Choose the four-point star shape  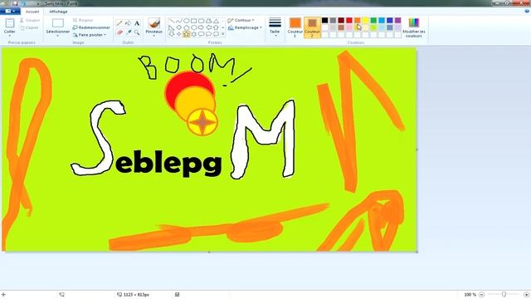tap(179, 34)
